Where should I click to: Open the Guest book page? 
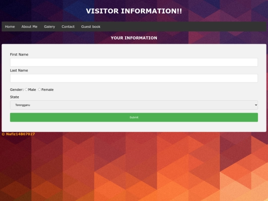(x=91, y=26)
